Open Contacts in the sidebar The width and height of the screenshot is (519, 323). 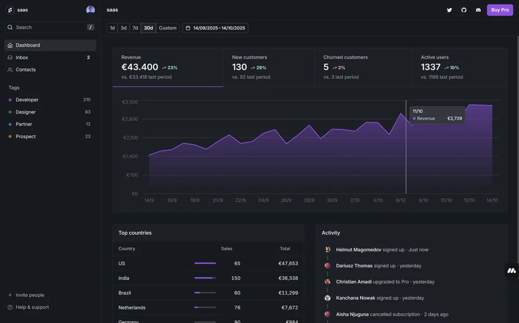[x=50, y=70]
